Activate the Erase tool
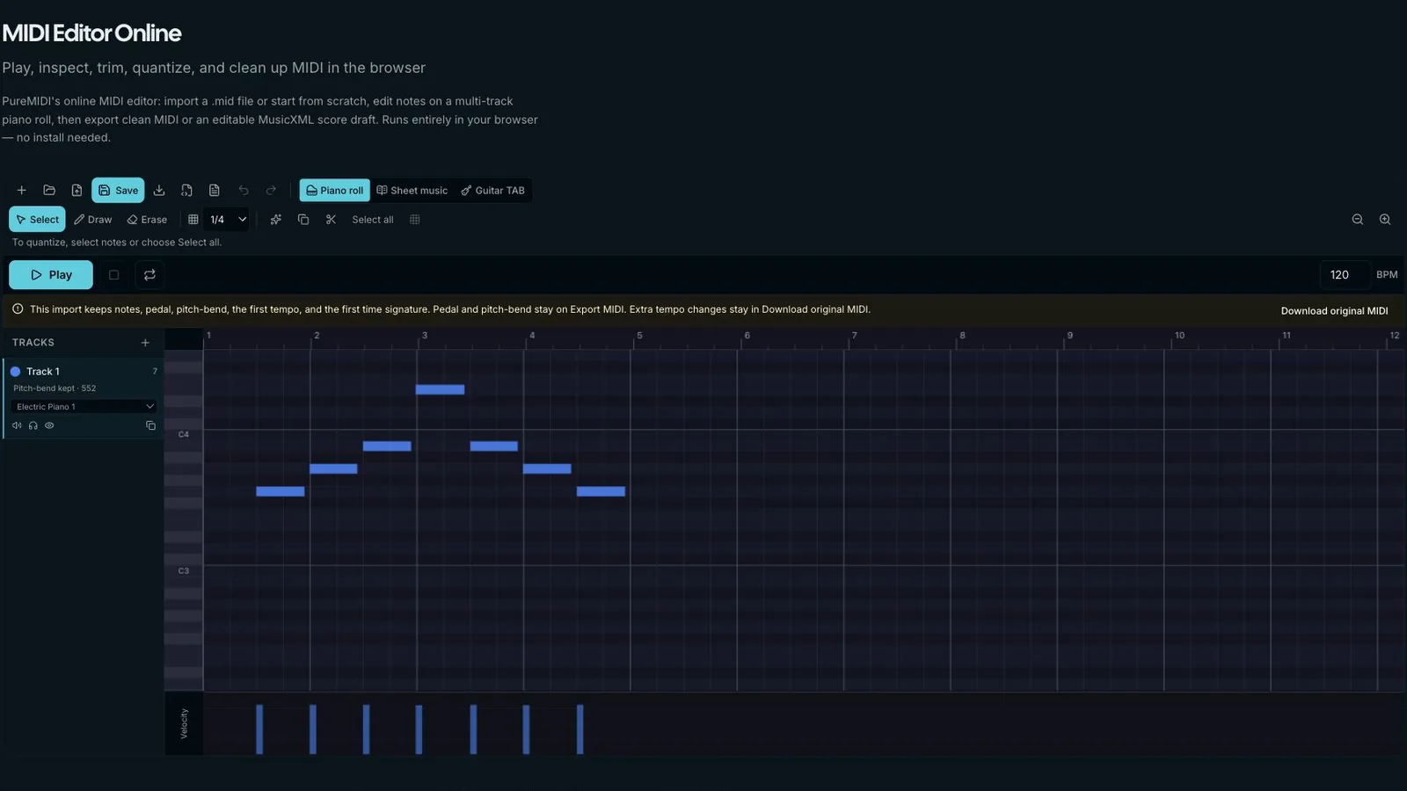Screen dimensions: 1407x791 tap(147, 219)
